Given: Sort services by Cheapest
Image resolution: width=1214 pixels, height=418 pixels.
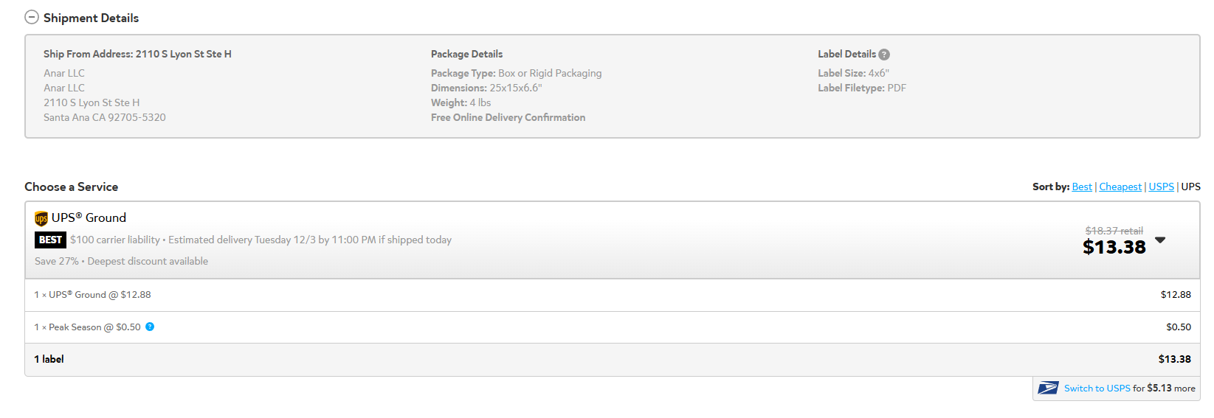Looking at the screenshot, I should (x=1120, y=187).
